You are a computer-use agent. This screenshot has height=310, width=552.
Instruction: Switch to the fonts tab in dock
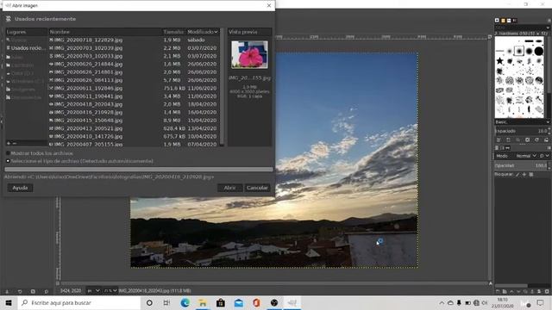[x=509, y=21]
